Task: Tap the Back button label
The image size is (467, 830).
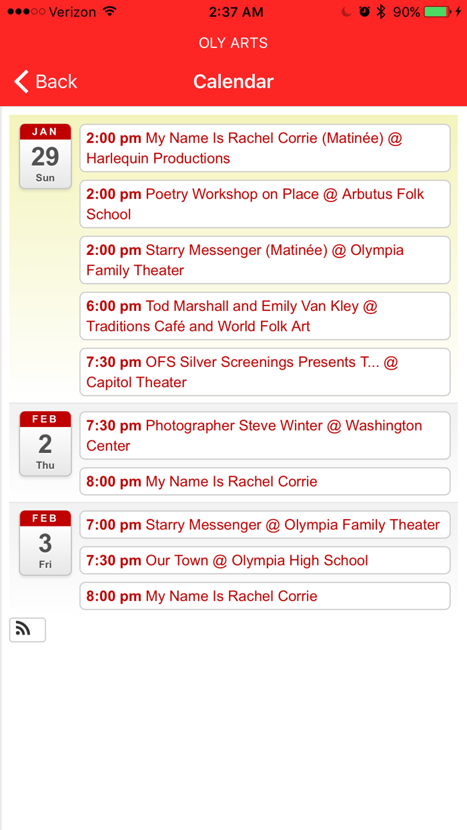Action: coord(56,81)
